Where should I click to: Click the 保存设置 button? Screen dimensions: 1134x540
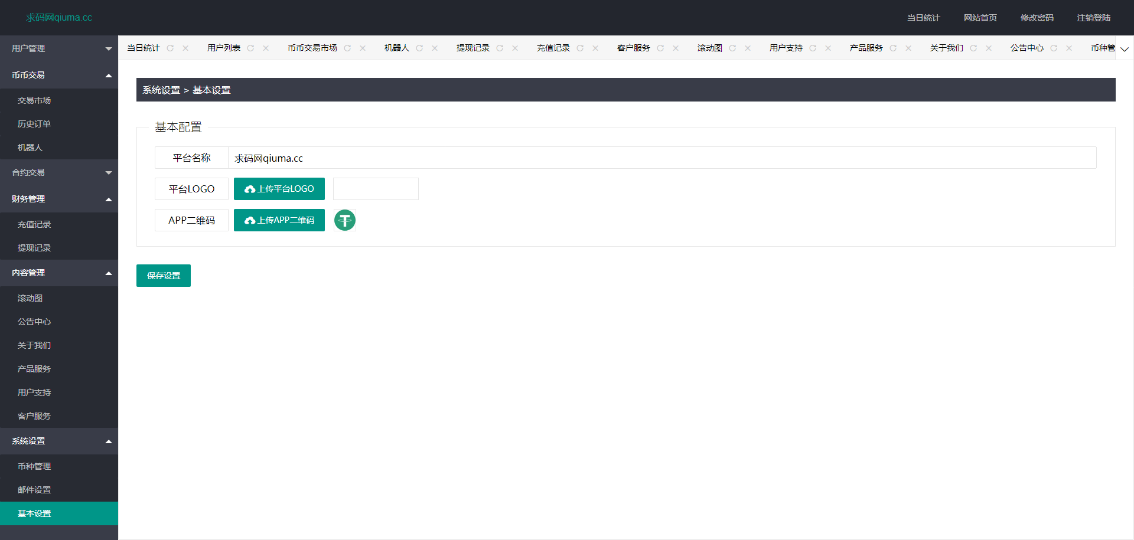164,276
